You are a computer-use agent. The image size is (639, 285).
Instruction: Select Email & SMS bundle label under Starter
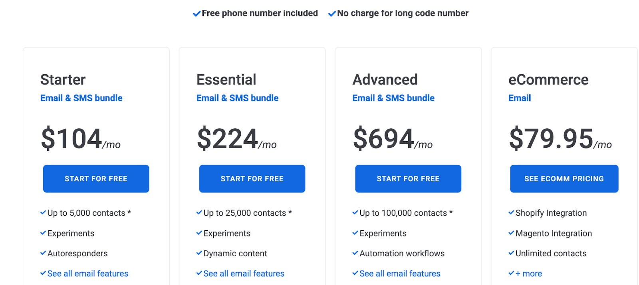pyautogui.click(x=81, y=98)
